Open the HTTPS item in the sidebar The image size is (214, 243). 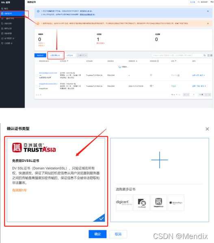[x=10, y=19]
